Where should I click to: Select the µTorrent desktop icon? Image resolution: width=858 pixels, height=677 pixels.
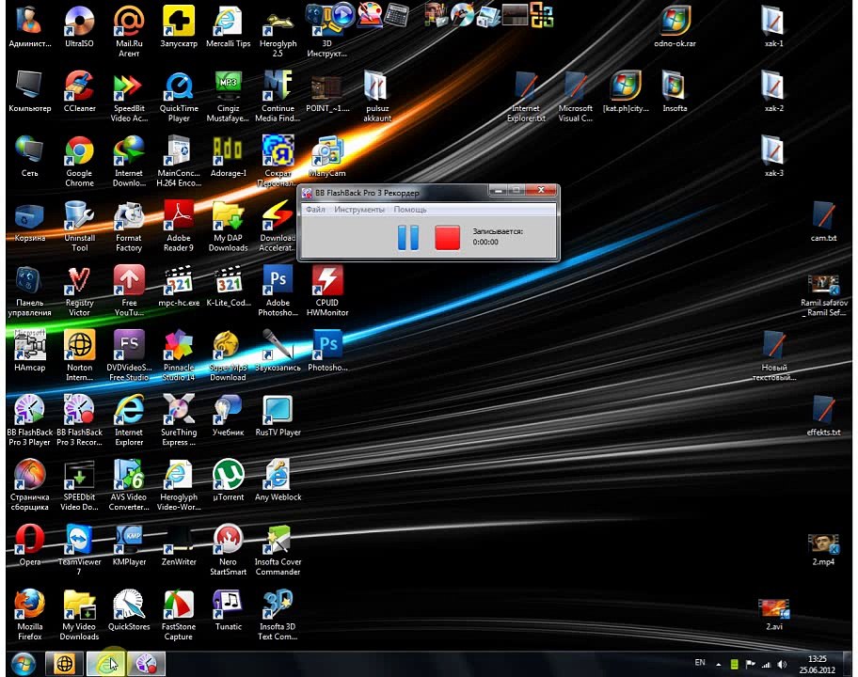pyautogui.click(x=229, y=480)
